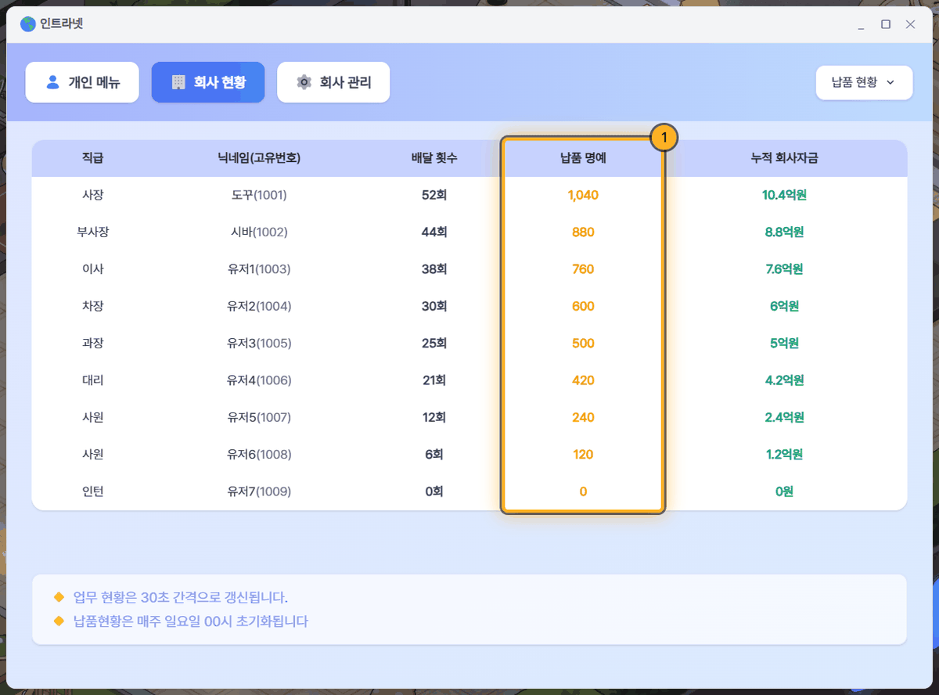
Task: Click the 5억원 funds value
Action: [x=785, y=343]
